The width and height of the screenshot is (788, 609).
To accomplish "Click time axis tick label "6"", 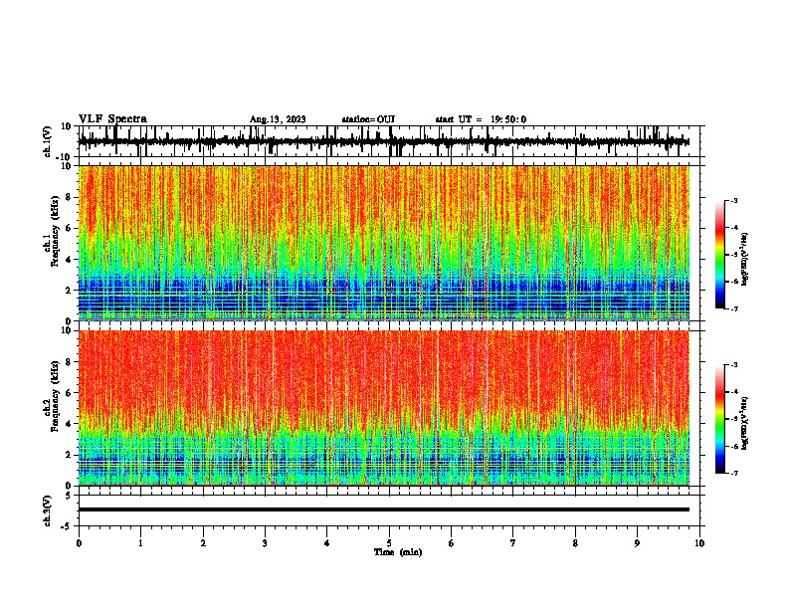I will tap(452, 543).
